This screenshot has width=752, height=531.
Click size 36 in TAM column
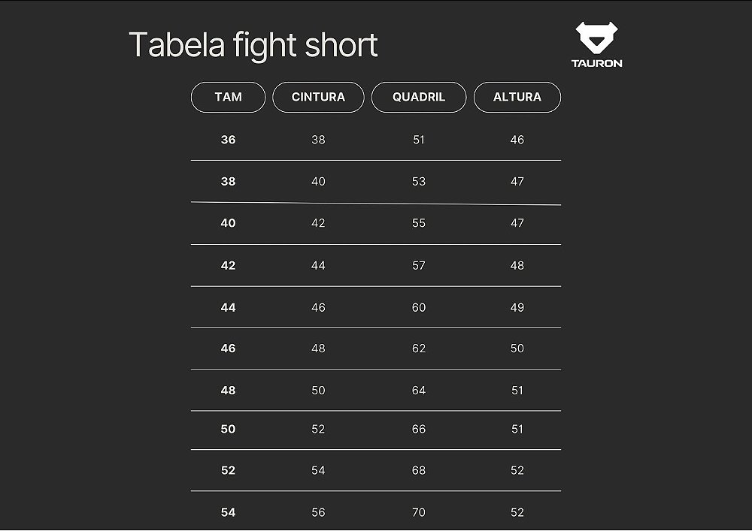tap(228, 140)
